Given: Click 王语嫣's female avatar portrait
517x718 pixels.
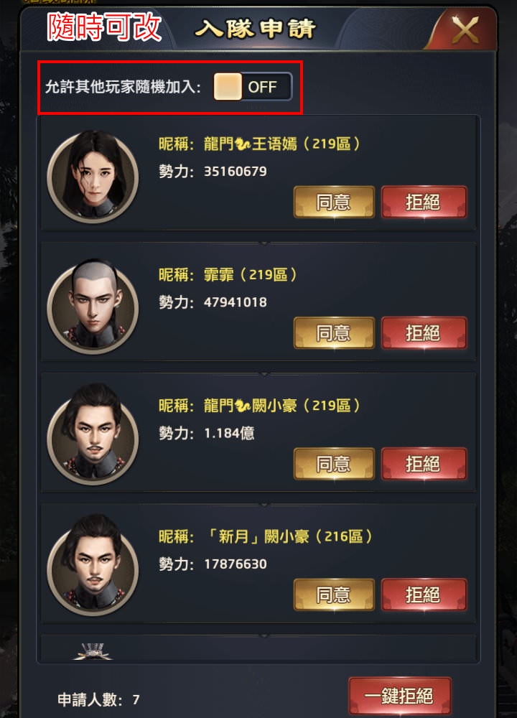Looking at the screenshot, I should point(93,177).
